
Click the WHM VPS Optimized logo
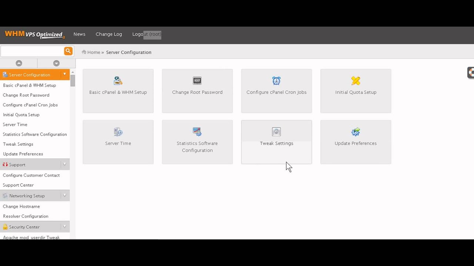[35, 34]
